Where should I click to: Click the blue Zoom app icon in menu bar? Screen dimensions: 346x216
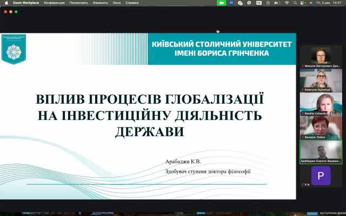tap(231, 3)
